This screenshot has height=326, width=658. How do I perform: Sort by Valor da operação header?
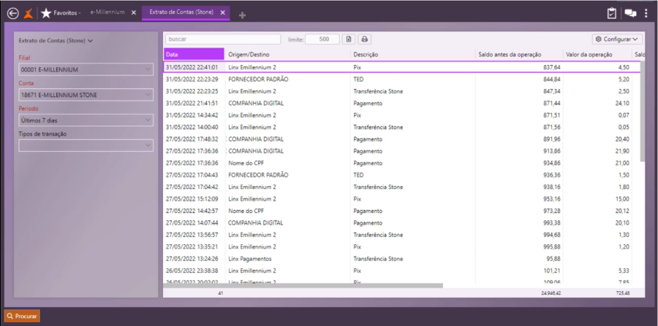click(597, 55)
